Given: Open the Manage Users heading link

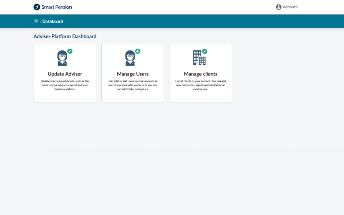Looking at the screenshot, I should (133, 74).
